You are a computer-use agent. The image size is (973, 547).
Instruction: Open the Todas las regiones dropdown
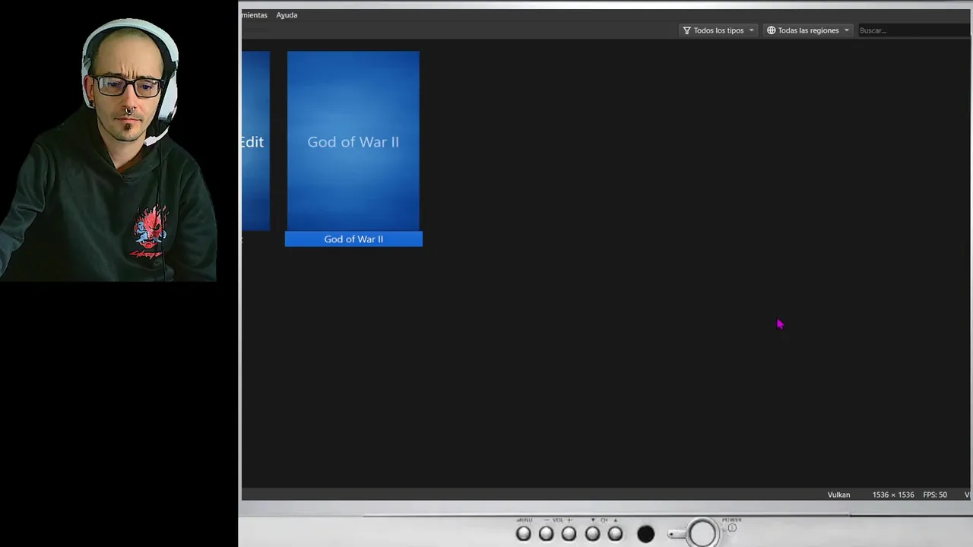tap(808, 30)
